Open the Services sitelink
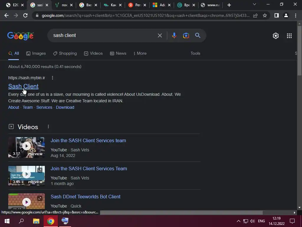The image size is (302, 227). 44,107
